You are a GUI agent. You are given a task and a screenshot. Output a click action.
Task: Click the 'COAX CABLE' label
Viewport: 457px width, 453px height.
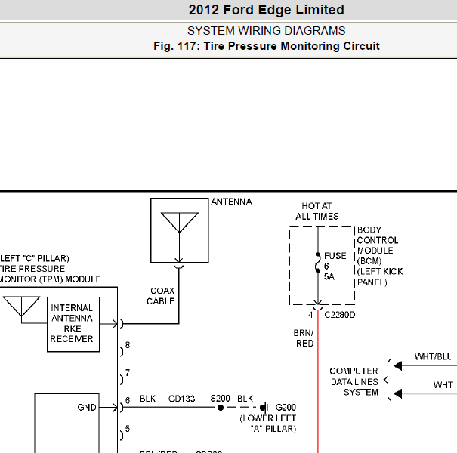click(x=161, y=296)
